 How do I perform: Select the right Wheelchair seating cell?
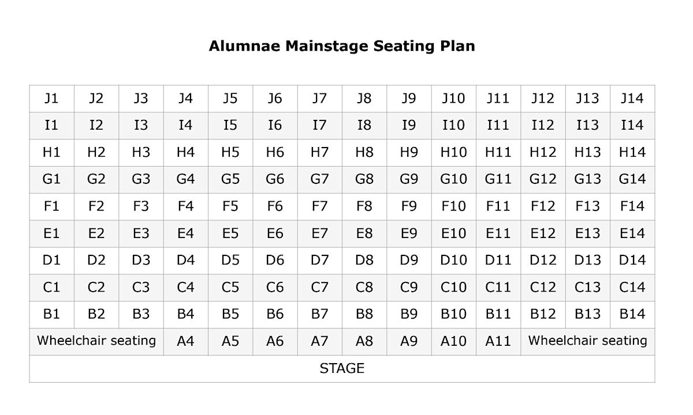(x=587, y=341)
